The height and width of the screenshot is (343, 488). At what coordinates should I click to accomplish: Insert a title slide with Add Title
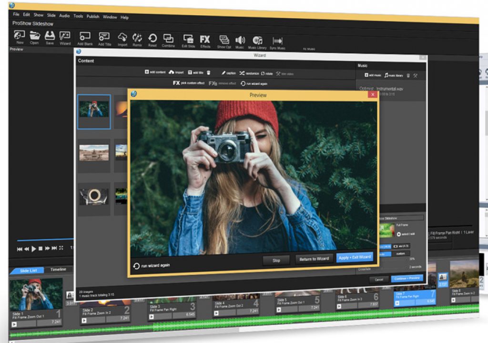(x=104, y=39)
